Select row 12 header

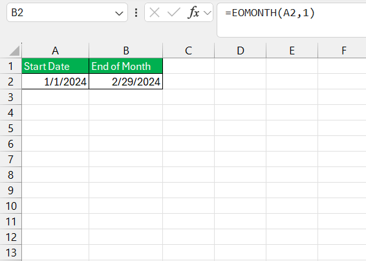click(x=11, y=237)
